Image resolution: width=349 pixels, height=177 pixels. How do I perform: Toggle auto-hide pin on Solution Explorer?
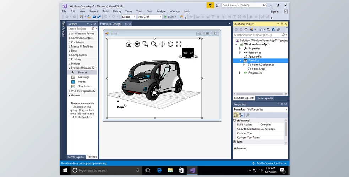(282, 24)
